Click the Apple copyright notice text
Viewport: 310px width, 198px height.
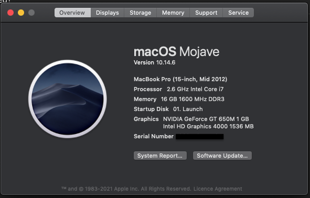click(x=126, y=189)
